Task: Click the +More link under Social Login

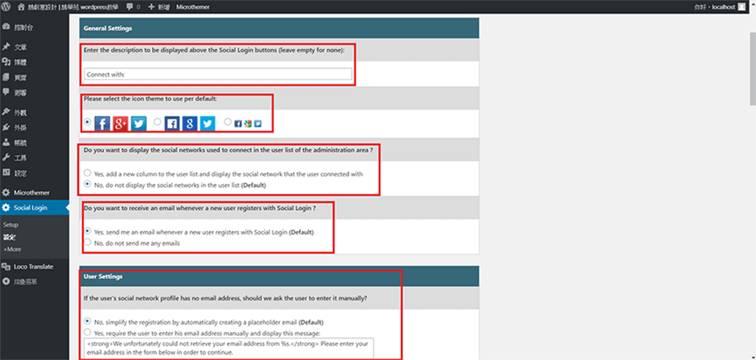Action: click(x=12, y=249)
